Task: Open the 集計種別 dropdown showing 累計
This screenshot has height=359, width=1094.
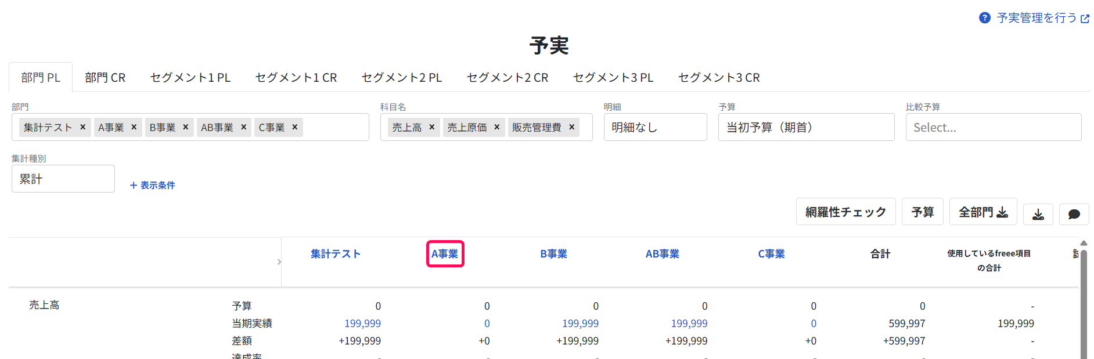Action: point(63,179)
